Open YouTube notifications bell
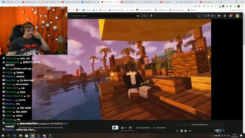Viewport: 245px width, 138px height. (231, 16)
